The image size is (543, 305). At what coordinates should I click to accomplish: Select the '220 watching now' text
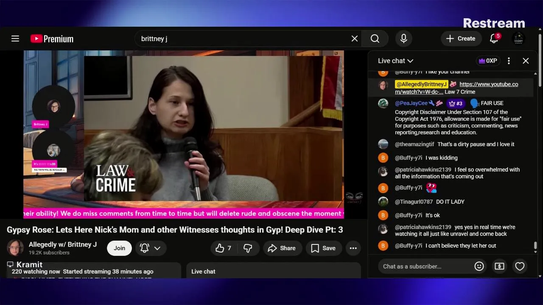coord(36,272)
